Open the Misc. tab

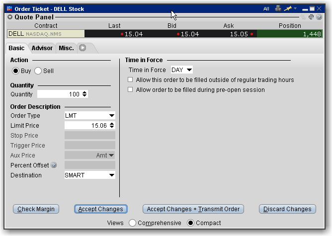click(66, 48)
